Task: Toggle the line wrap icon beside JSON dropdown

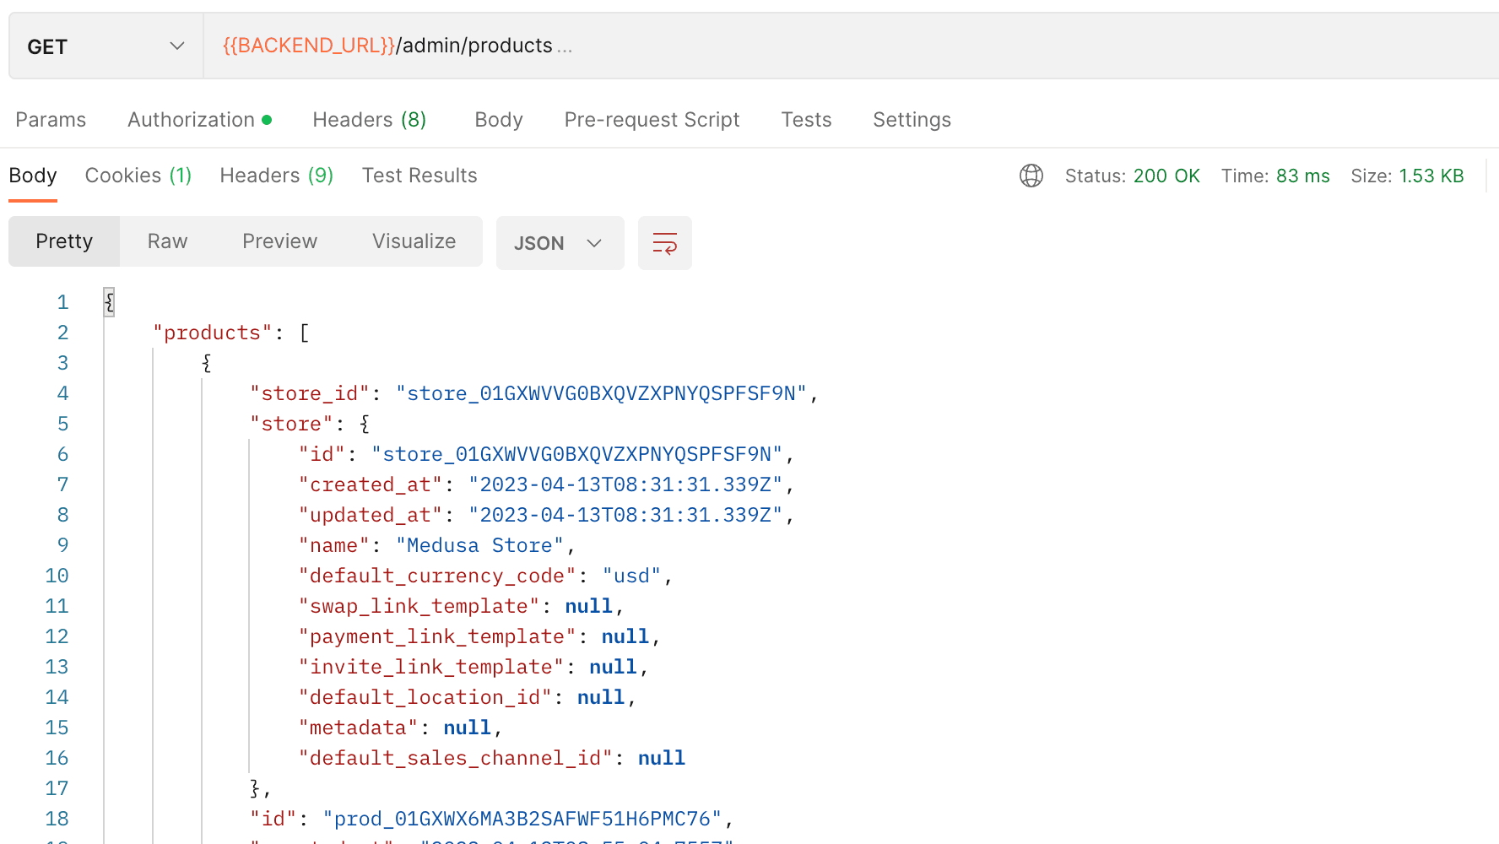Action: pyautogui.click(x=664, y=243)
